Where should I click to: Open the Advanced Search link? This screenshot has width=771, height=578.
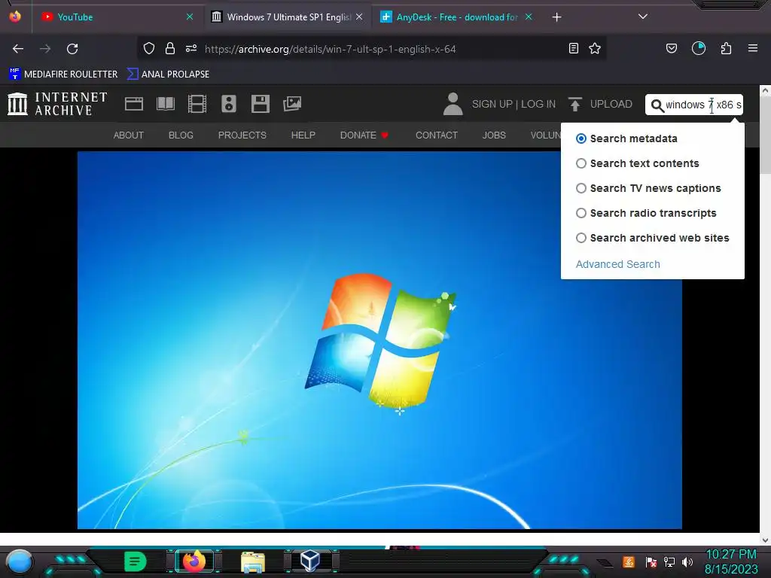click(x=617, y=264)
